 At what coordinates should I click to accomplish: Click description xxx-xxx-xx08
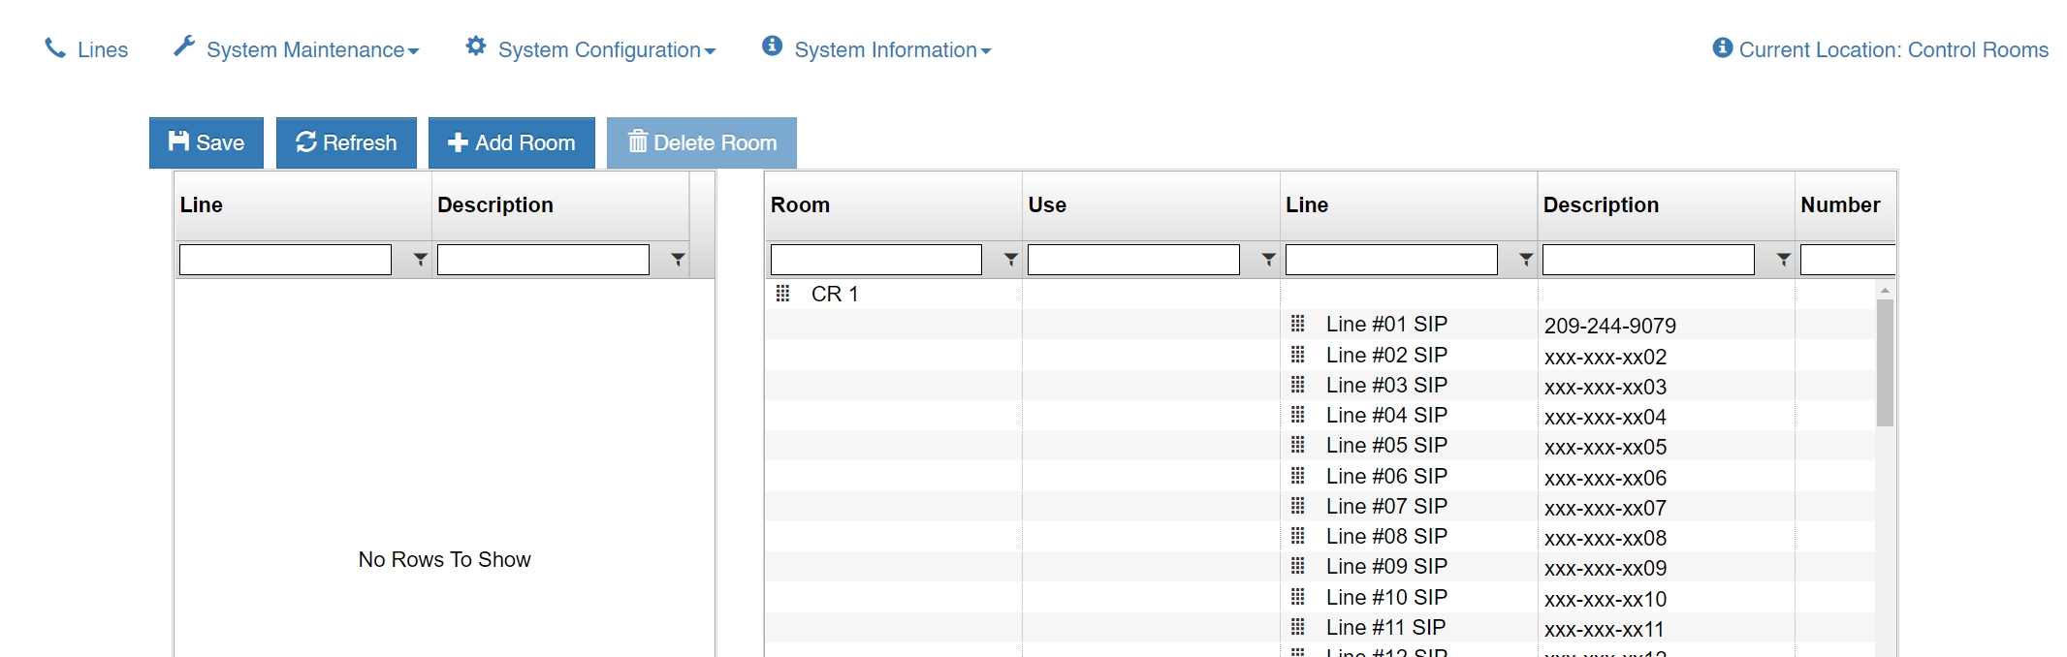click(1606, 539)
